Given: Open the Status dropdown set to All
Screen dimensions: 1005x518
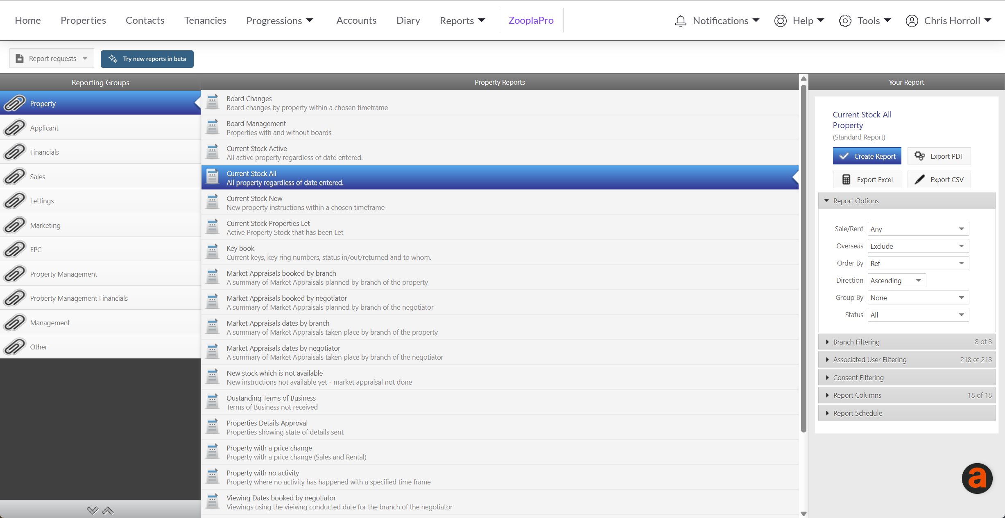Looking at the screenshot, I should coord(918,315).
